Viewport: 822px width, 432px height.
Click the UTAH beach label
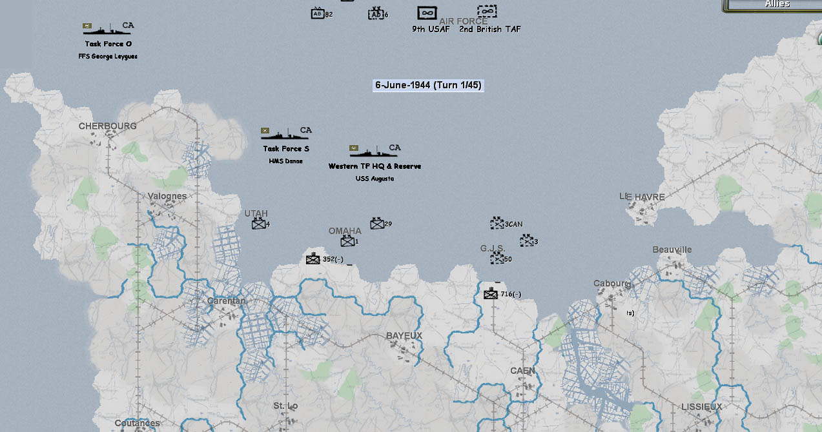tap(256, 213)
